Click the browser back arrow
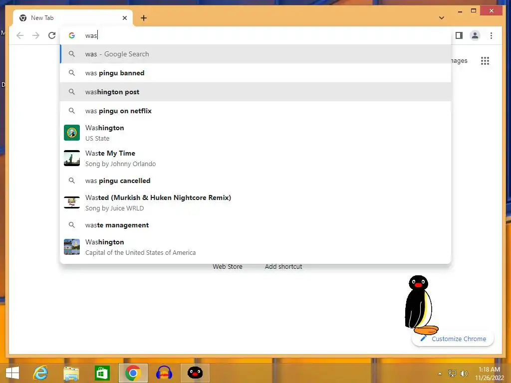 [x=20, y=35]
